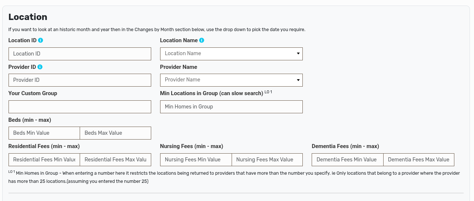Screen dimensions: 474x201
Task: Click the Location ID info icon
Action: click(41, 40)
